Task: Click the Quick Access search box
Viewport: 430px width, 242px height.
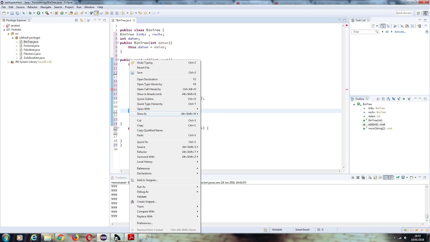Action: (x=403, y=13)
